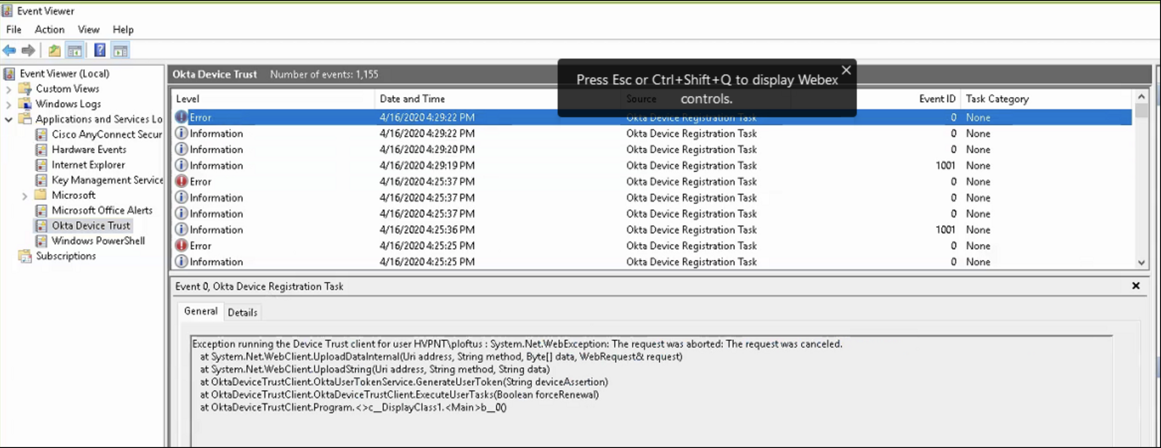Select Key Management Service in tree
This screenshot has width=1161, height=448.
pos(107,180)
